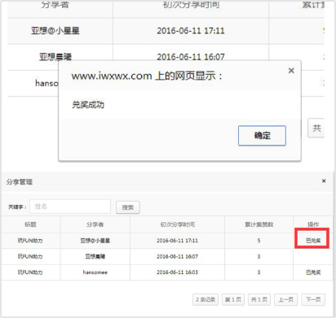Click the 共 1 页 pagination item
Image resolution: width=336 pixels, height=318 pixels.
click(259, 299)
